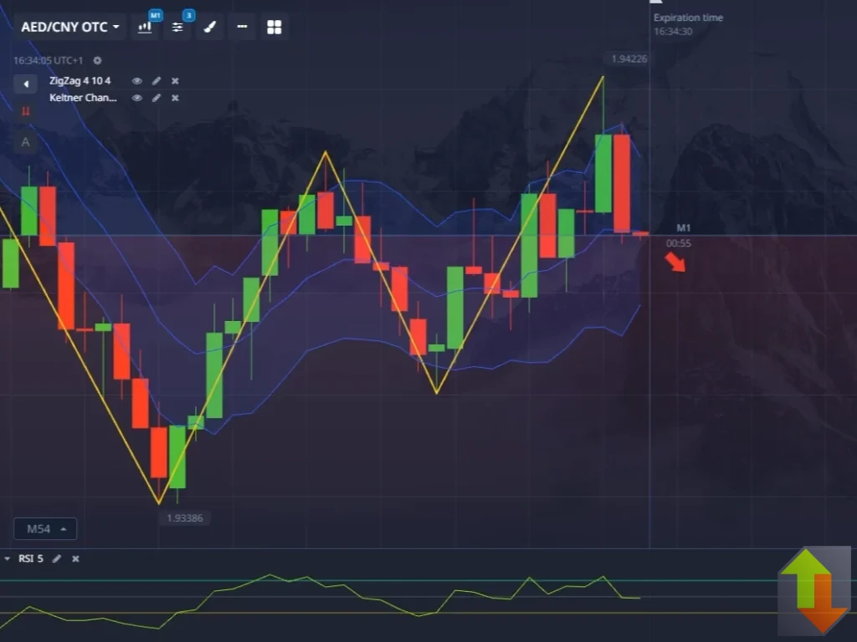Click the letter A icon in the sidebar

click(25, 142)
